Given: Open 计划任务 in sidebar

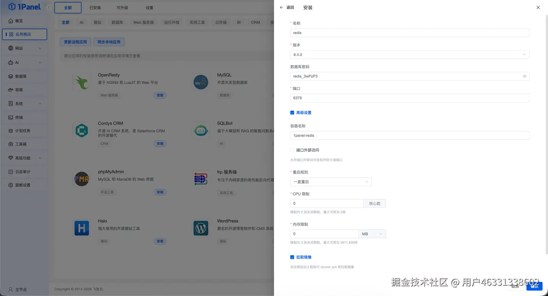Looking at the screenshot, I should 24,131.
